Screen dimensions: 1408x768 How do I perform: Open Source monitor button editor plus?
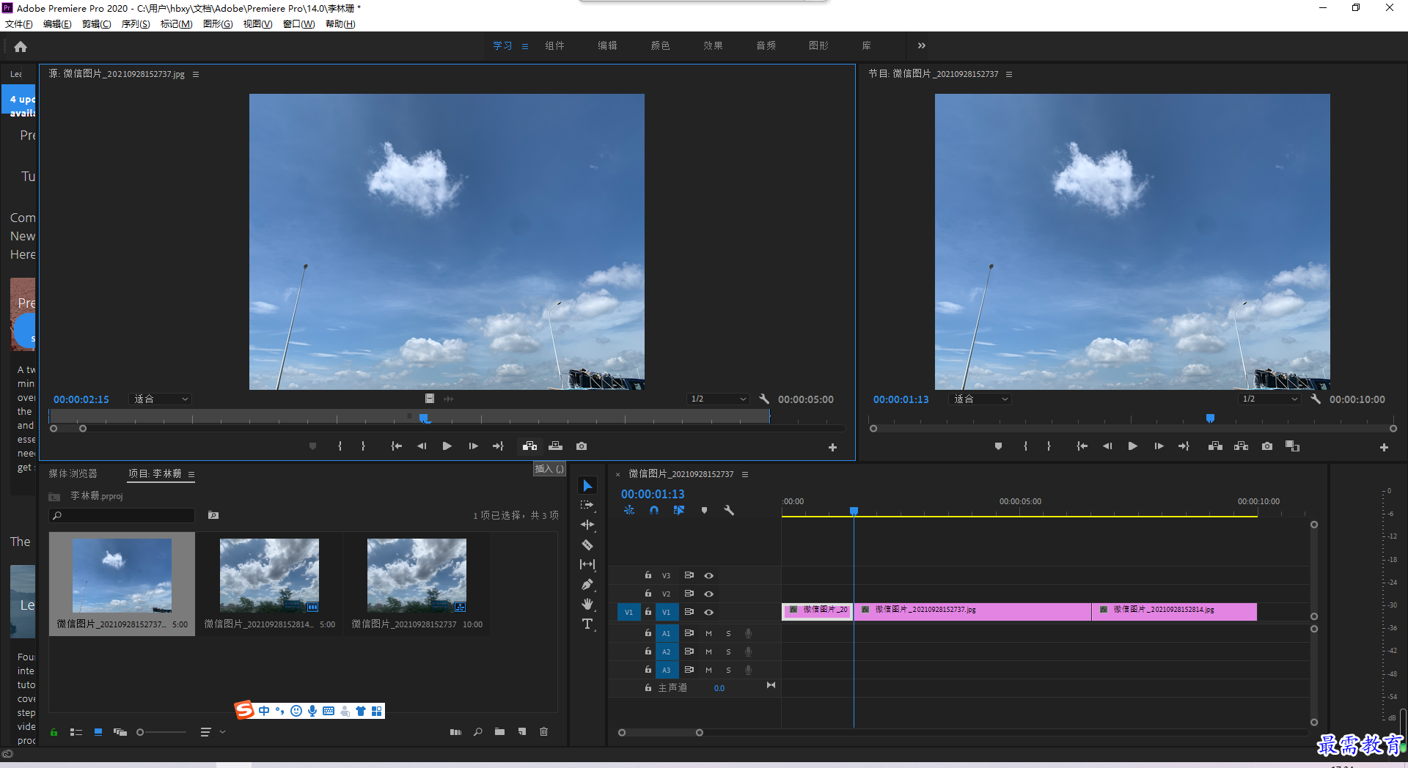(832, 447)
